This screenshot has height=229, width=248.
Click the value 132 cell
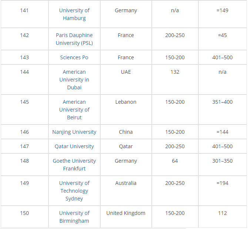pyautogui.click(x=175, y=72)
